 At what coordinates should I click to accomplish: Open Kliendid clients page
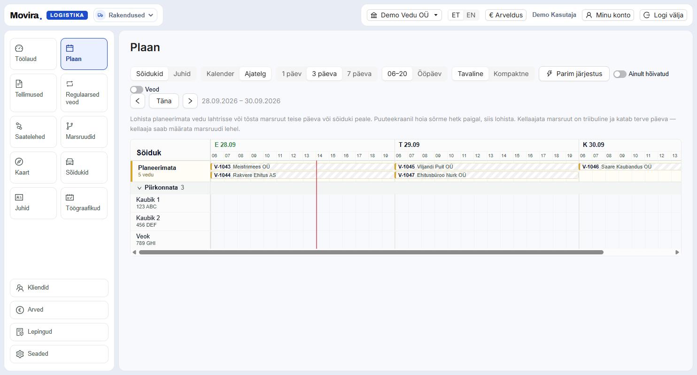[59, 288]
